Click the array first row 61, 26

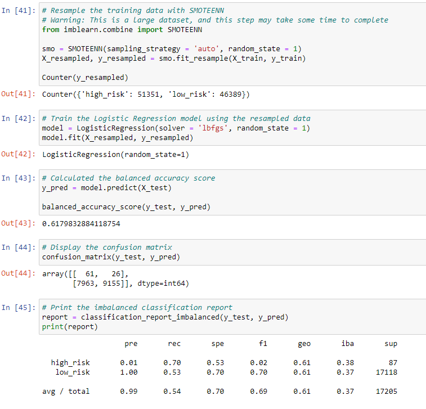click(x=85, y=274)
